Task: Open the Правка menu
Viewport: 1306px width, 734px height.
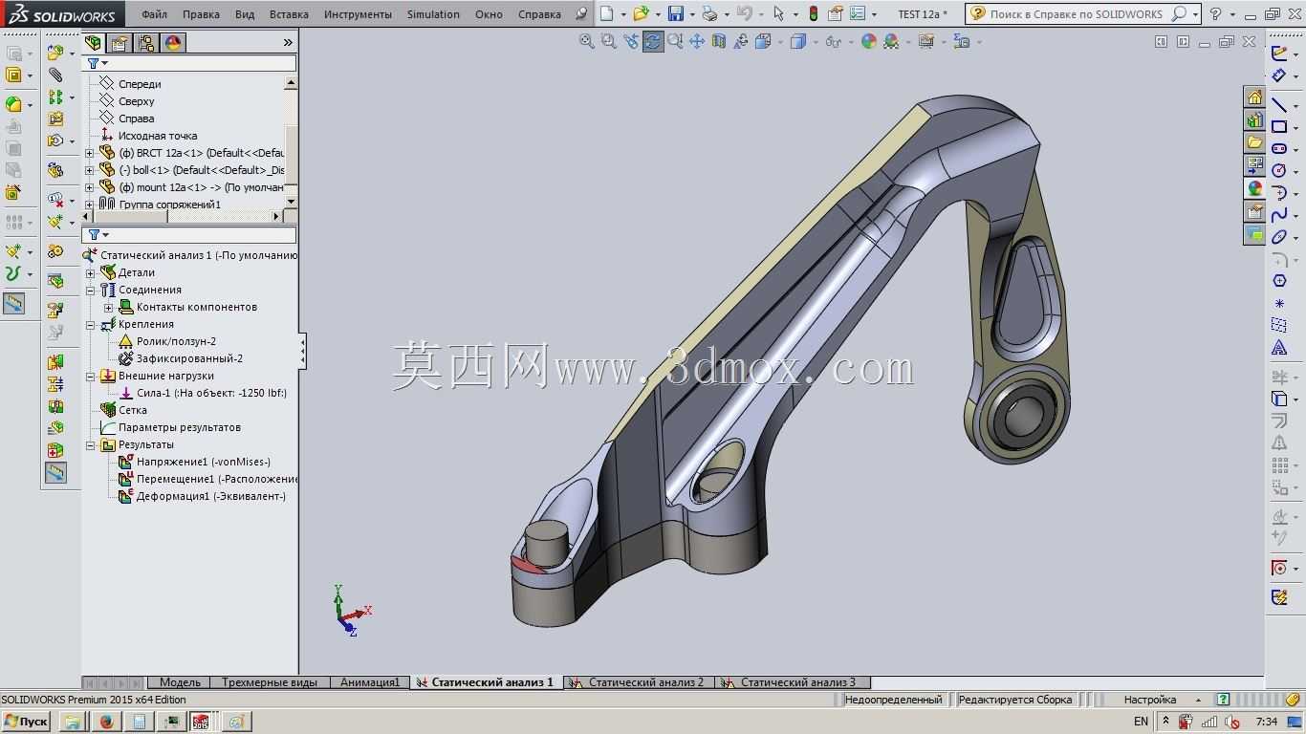Action: click(x=201, y=14)
